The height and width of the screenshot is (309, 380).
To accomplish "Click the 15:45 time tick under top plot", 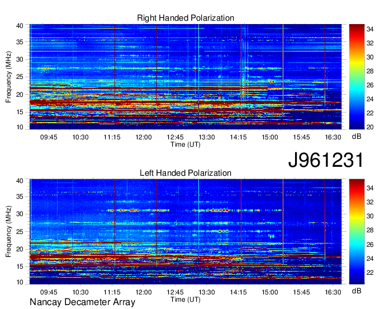I will 301,137.
